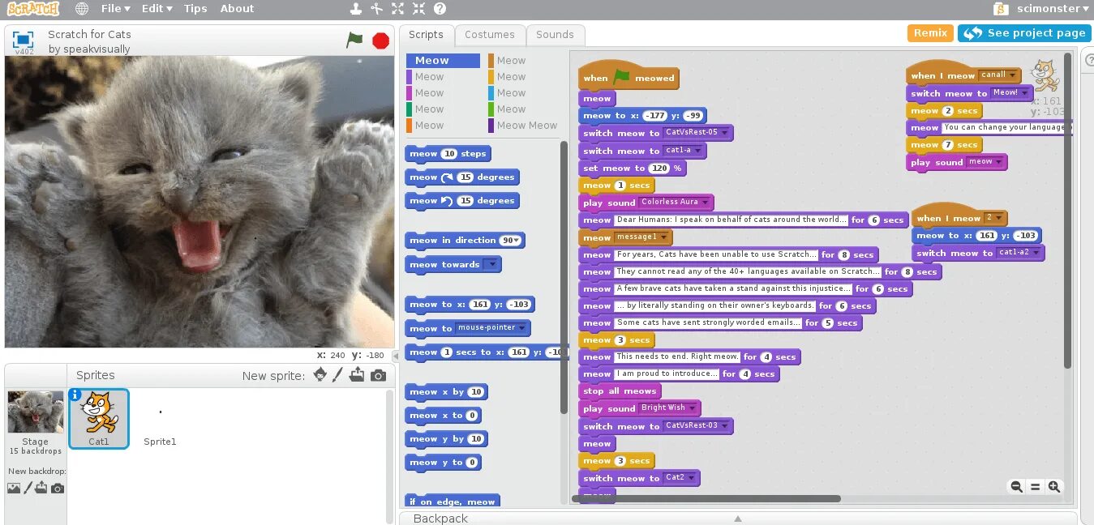Switch to the Costumes tab
This screenshot has height=525, width=1094.
pyautogui.click(x=489, y=35)
